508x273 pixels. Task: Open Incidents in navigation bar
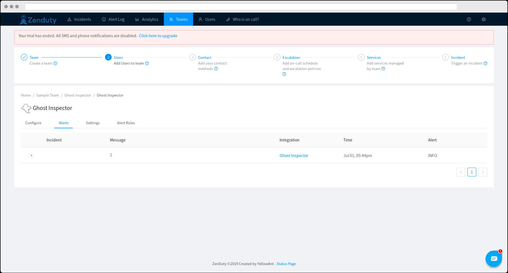pyautogui.click(x=79, y=19)
